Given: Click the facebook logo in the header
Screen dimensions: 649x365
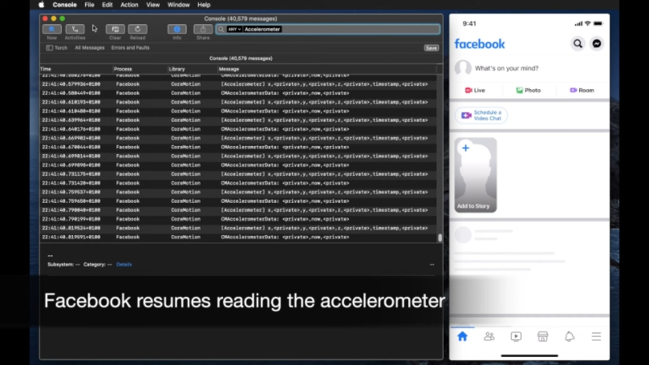Looking at the screenshot, I should [x=479, y=44].
